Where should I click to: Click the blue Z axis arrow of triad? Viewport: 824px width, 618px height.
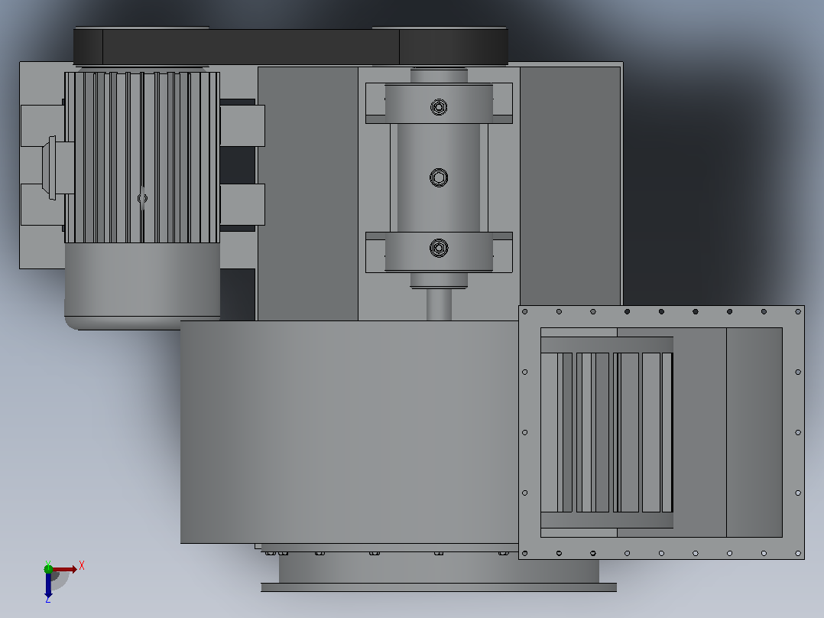pos(48,585)
